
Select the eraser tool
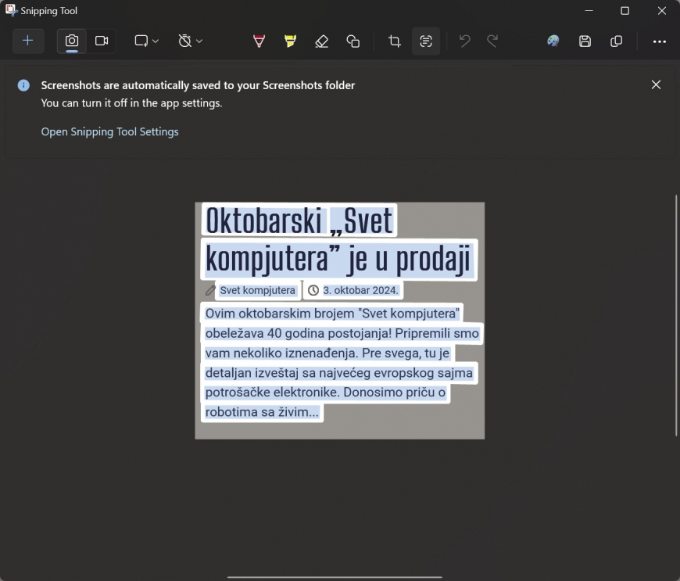pyautogui.click(x=321, y=41)
